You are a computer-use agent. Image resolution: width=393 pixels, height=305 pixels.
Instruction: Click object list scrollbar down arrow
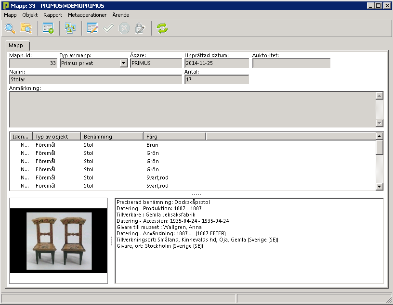coord(380,187)
